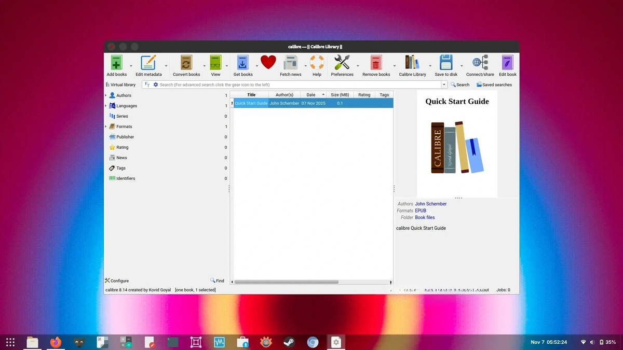Sort by the Title column header
Viewport: 623px width, 350px height.
pos(251,95)
